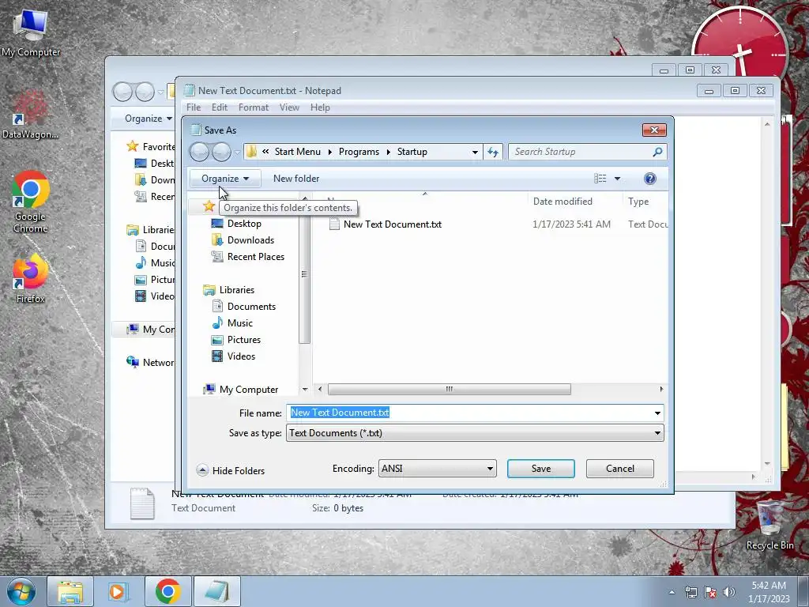The width and height of the screenshot is (809, 607).
Task: Click the Back arrow in Save As dialog
Action: (200, 152)
